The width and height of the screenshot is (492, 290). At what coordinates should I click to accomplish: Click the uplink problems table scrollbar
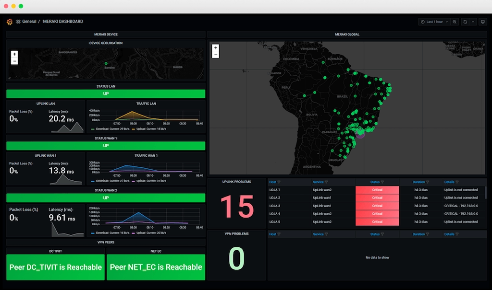[x=485, y=192]
